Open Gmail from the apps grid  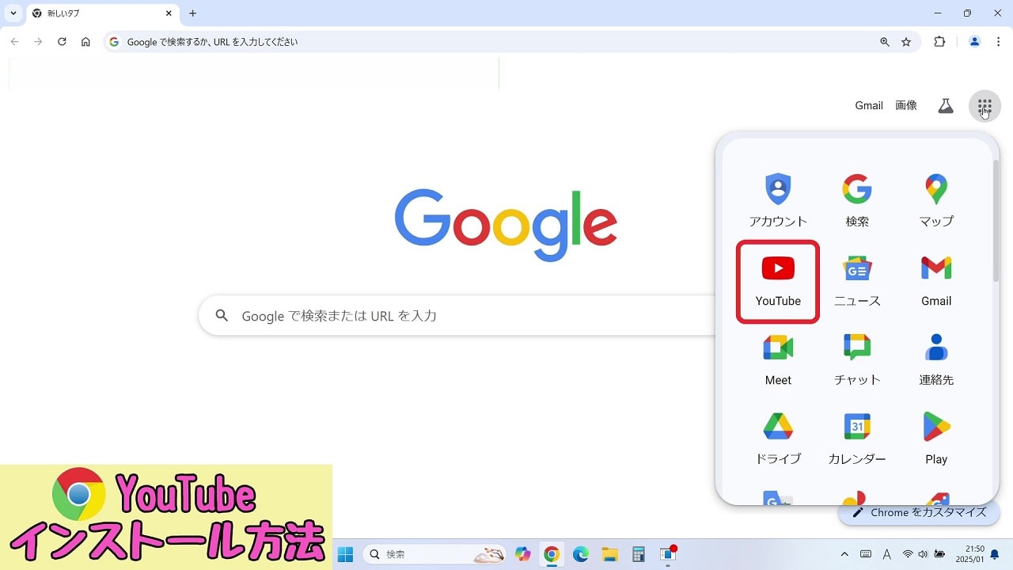click(x=936, y=281)
